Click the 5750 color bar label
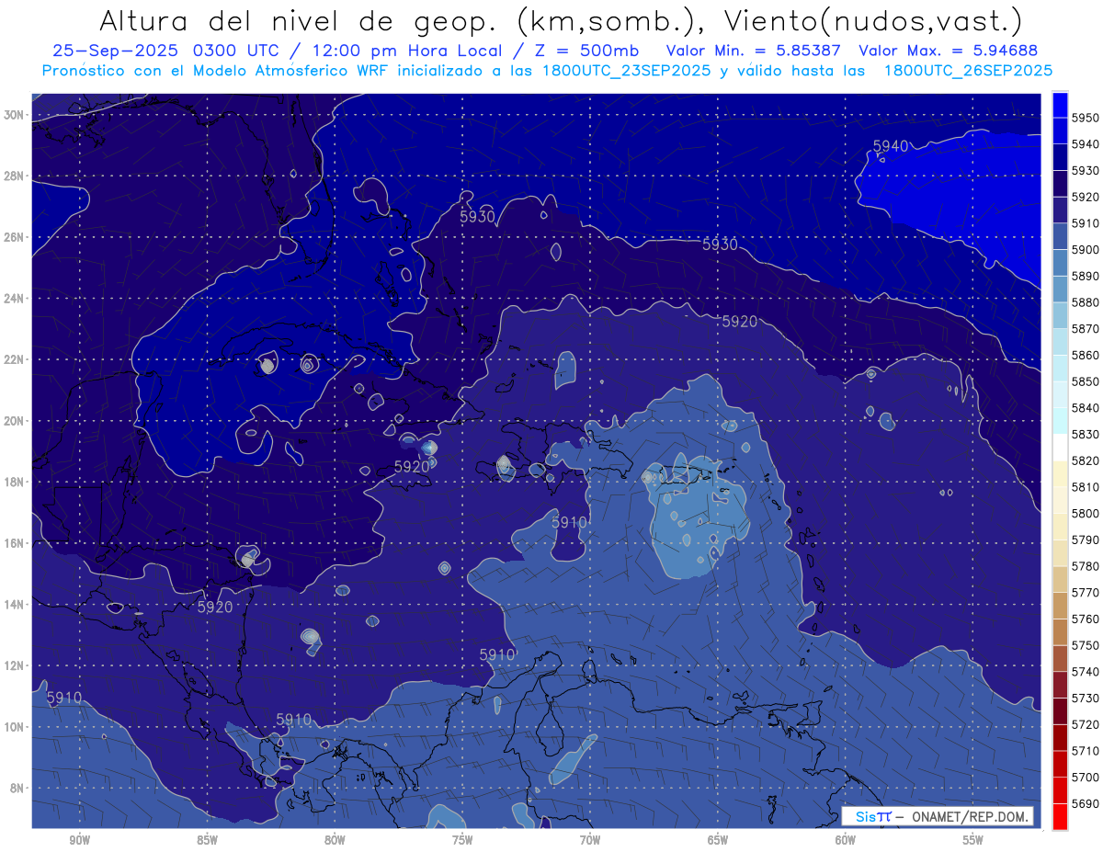Screen dimensions: 1103x852 (1086, 646)
